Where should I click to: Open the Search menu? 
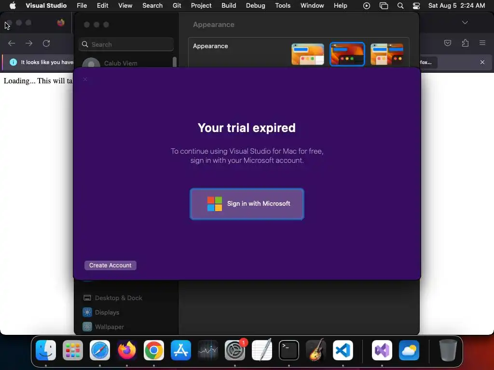click(152, 5)
